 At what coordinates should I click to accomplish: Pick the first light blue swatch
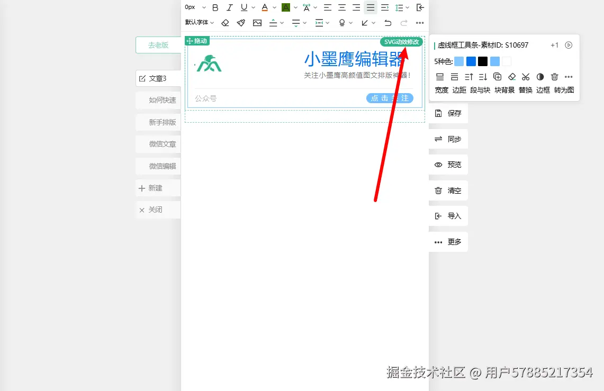459,61
